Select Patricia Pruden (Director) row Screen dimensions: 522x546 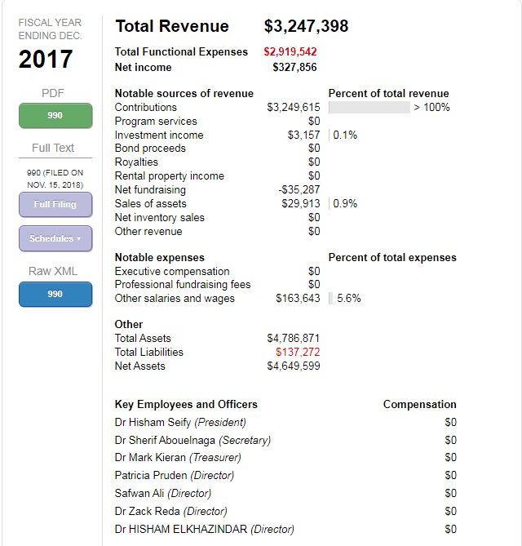click(175, 476)
